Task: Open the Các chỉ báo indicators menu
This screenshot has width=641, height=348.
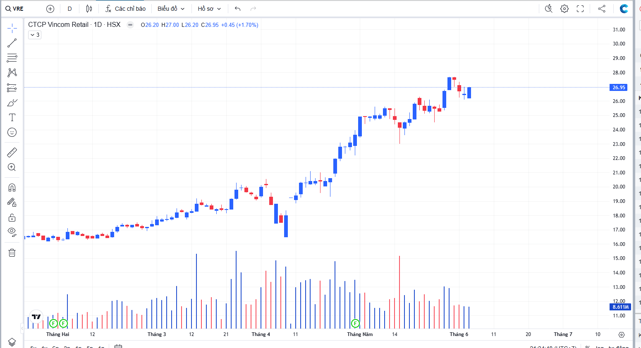Action: point(125,9)
